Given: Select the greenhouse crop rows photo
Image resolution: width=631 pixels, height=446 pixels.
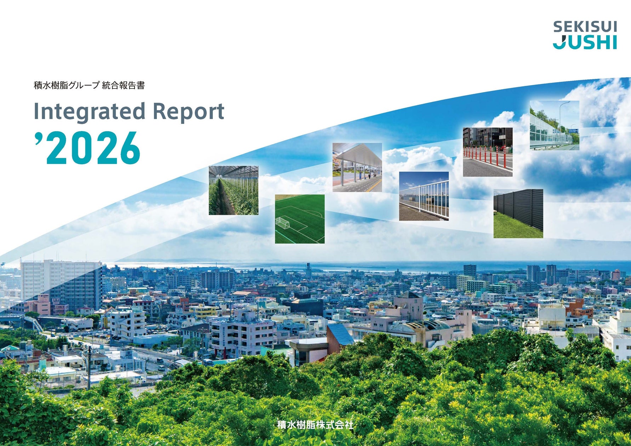Looking at the screenshot, I should (233, 190).
